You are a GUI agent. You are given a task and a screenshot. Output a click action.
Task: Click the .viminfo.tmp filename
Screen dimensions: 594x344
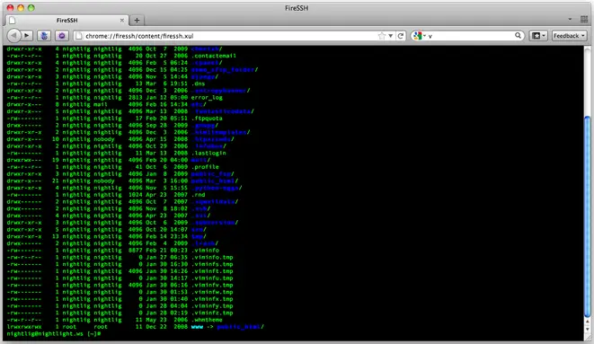tap(212, 257)
